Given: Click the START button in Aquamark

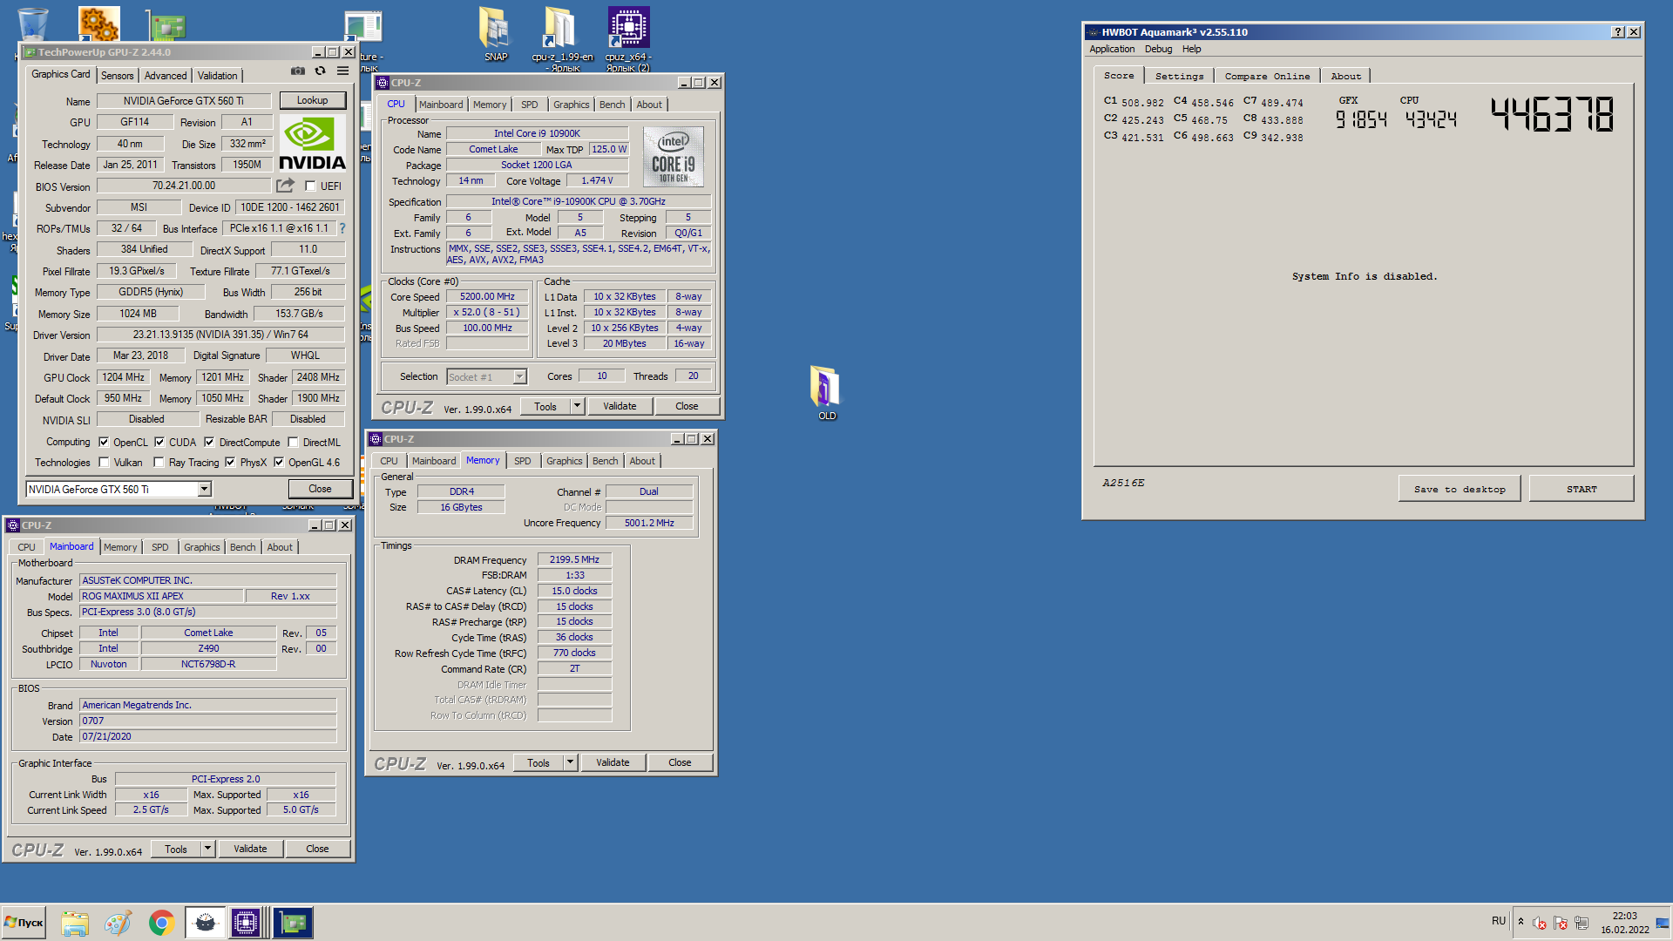Looking at the screenshot, I should (x=1582, y=489).
